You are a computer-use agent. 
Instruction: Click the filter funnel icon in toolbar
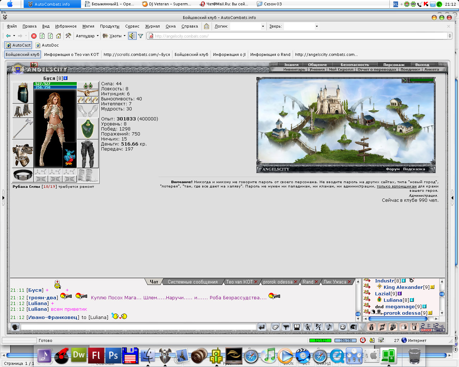141,36
